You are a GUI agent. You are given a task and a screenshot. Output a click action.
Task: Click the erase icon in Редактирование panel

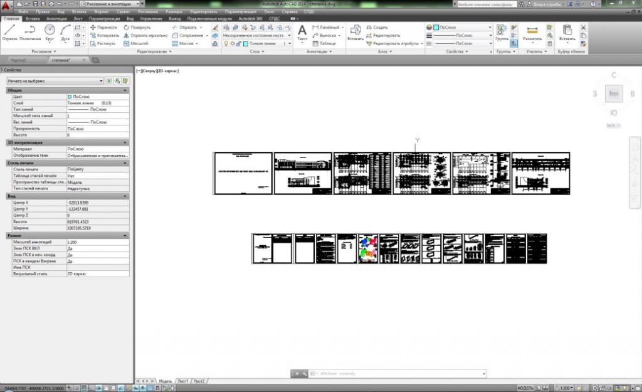[x=216, y=28]
